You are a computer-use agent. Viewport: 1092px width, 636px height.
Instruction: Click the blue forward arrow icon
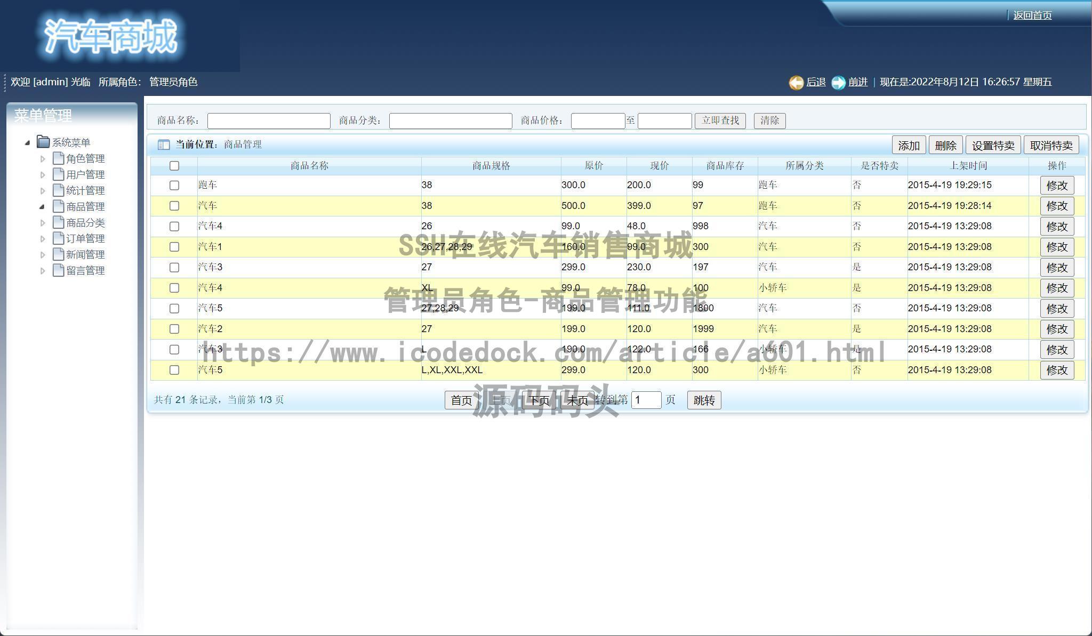pos(838,83)
